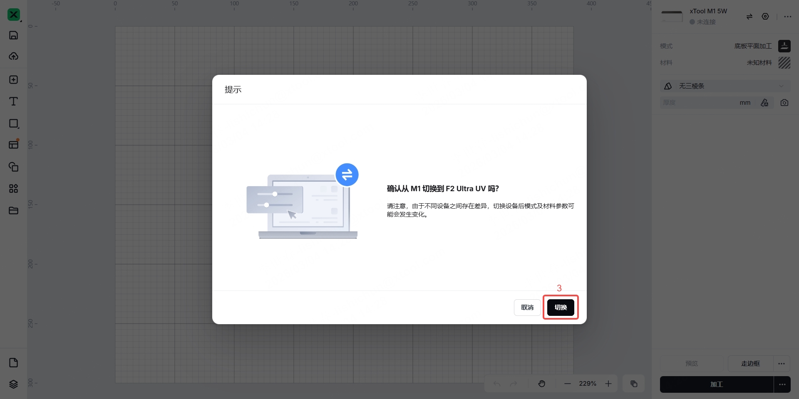Expand the 无三棱条 dropdown
This screenshot has width=799, height=399.
click(x=725, y=86)
